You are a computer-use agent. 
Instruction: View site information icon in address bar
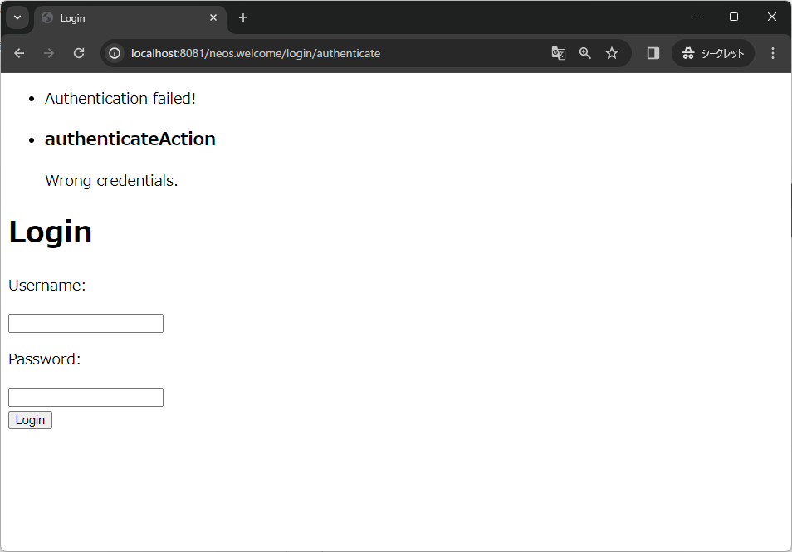tap(115, 53)
